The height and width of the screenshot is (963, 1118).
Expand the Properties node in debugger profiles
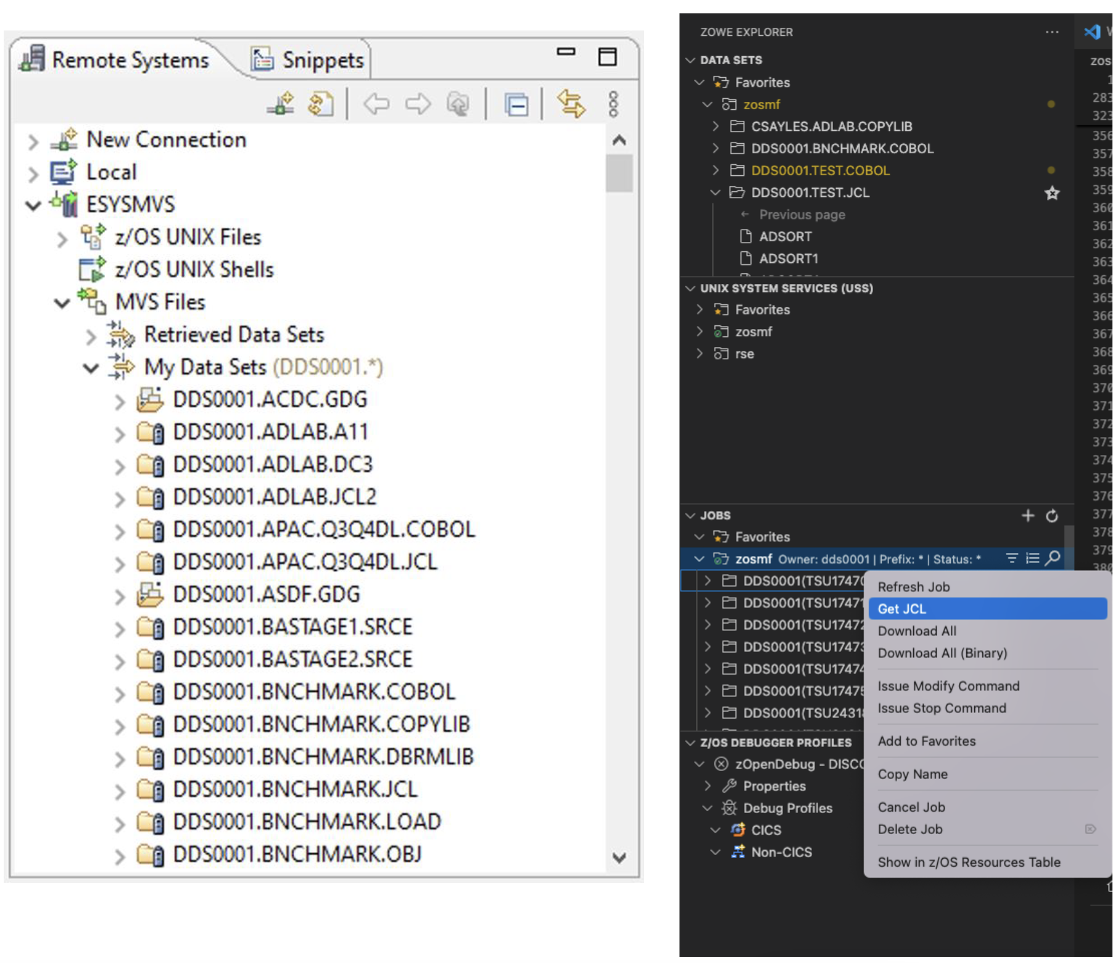point(707,786)
